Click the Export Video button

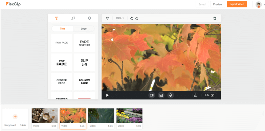coord(237,4)
